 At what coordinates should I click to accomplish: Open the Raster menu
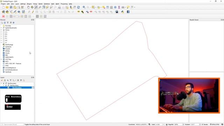coord(41,4)
